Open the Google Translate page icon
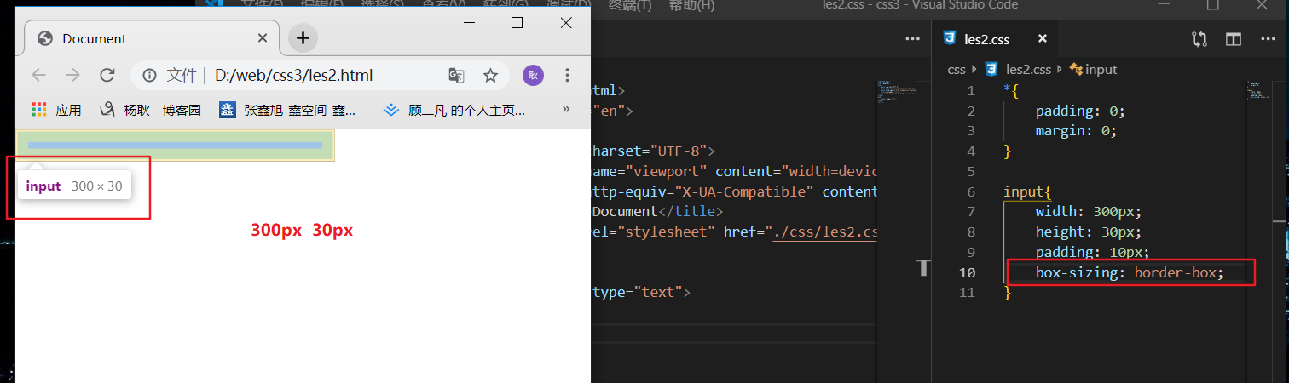Screen dimensions: 1289x383 [456, 76]
